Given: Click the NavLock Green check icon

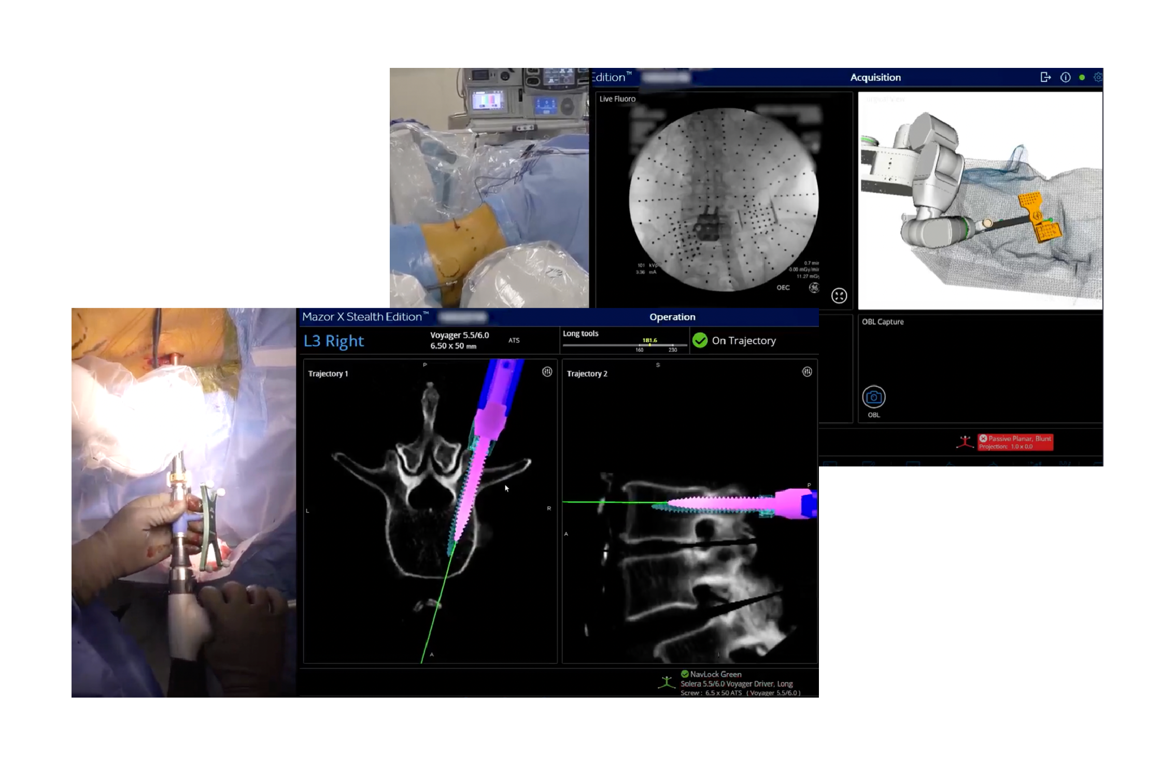Looking at the screenshot, I should (x=685, y=674).
